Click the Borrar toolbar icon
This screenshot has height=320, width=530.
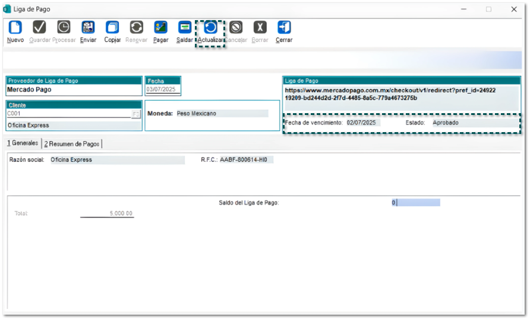coord(260,28)
